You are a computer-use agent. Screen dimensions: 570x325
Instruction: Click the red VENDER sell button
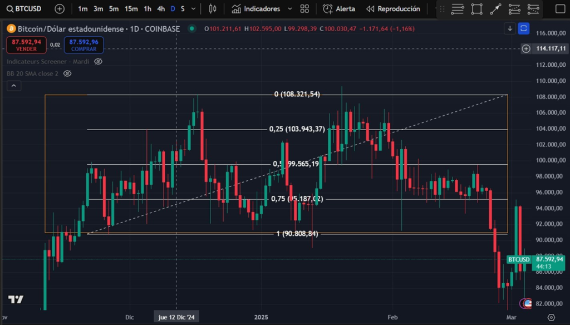pyautogui.click(x=26, y=45)
